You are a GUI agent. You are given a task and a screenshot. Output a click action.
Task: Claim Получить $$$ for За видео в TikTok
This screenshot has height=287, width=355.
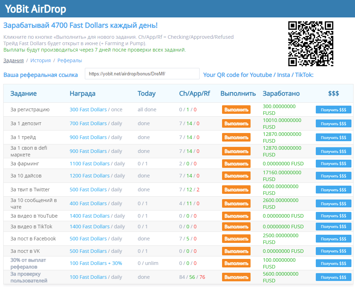pyautogui.click(x=333, y=226)
